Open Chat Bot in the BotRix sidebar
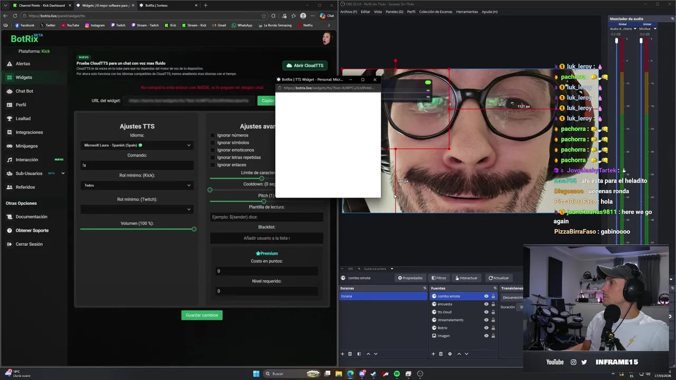The image size is (676, 380). 24,91
